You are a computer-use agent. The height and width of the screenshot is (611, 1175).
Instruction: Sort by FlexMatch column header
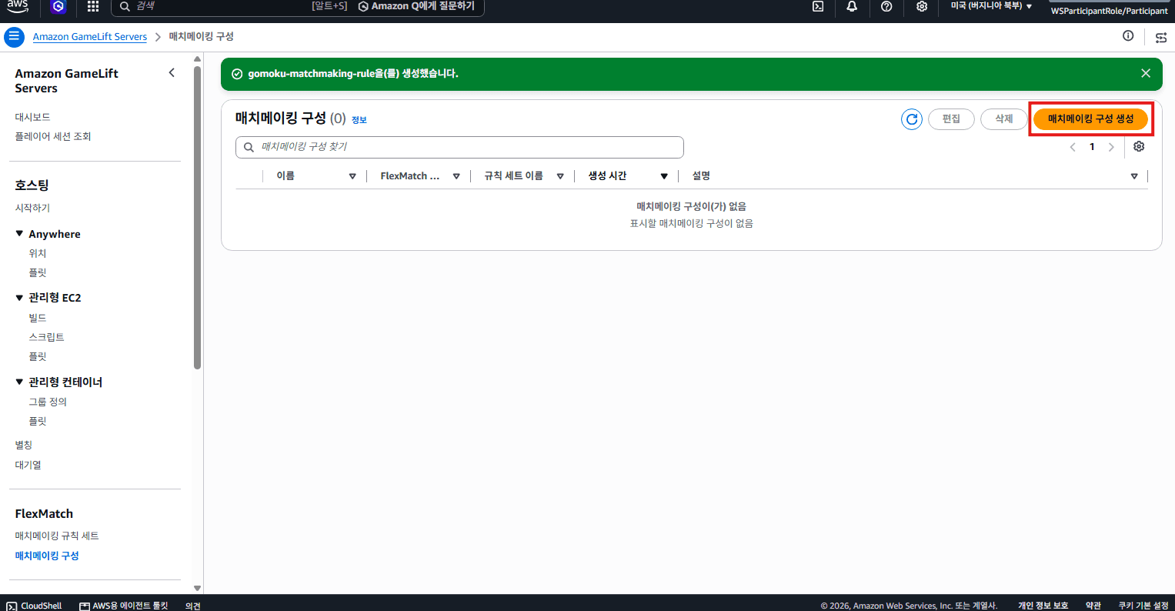[456, 176]
